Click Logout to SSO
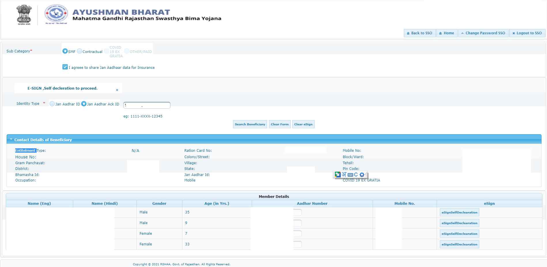Image resolution: width=547 pixels, height=267 pixels. click(x=527, y=33)
